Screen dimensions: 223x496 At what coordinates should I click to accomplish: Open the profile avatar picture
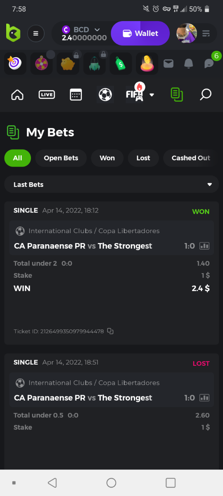pos(187,33)
